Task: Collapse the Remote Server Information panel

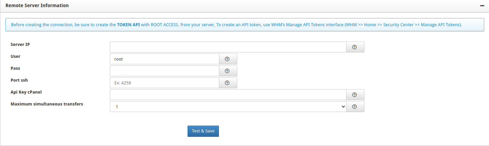Action: point(482,6)
